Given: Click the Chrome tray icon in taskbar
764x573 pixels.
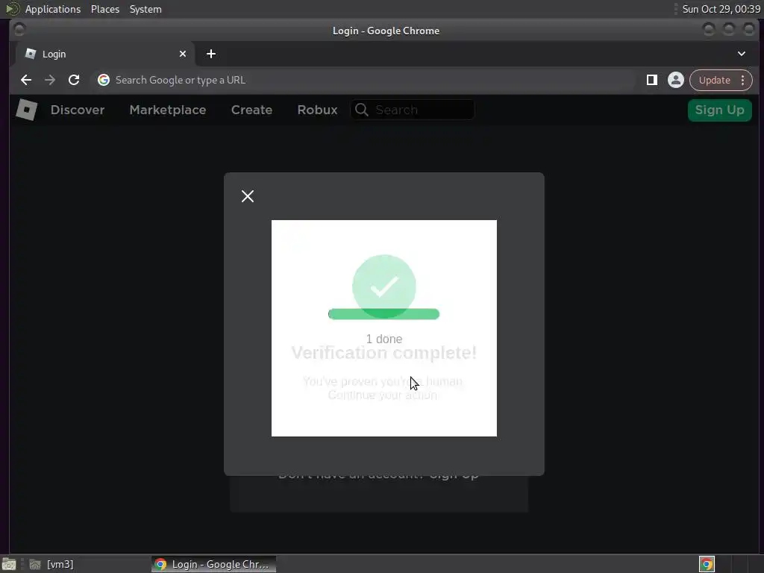Looking at the screenshot, I should click(x=707, y=564).
